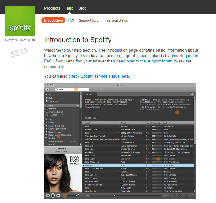Screen dimensions: 216x203
Task: Pause playback with the pause button
Action: point(53,196)
